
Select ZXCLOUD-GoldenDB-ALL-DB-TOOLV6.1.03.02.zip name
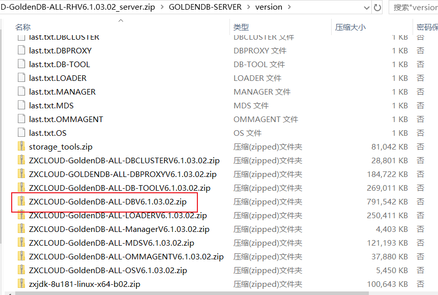coord(120,188)
